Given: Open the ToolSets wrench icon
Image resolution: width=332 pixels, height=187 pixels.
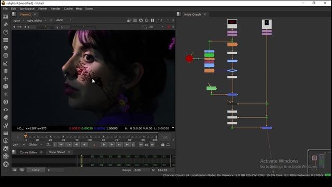Looking at the screenshot, I should point(6,125).
